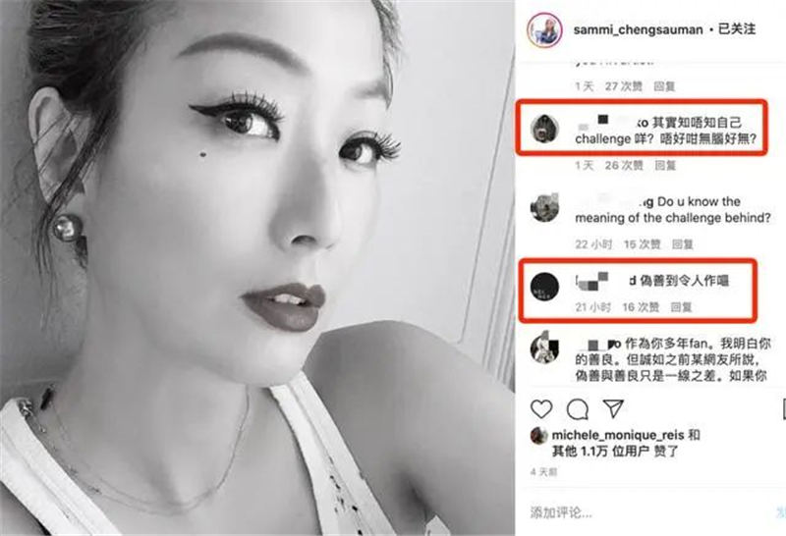The height and width of the screenshot is (536, 786).
Task: Share the post with the paper plane icon
Action: click(613, 408)
